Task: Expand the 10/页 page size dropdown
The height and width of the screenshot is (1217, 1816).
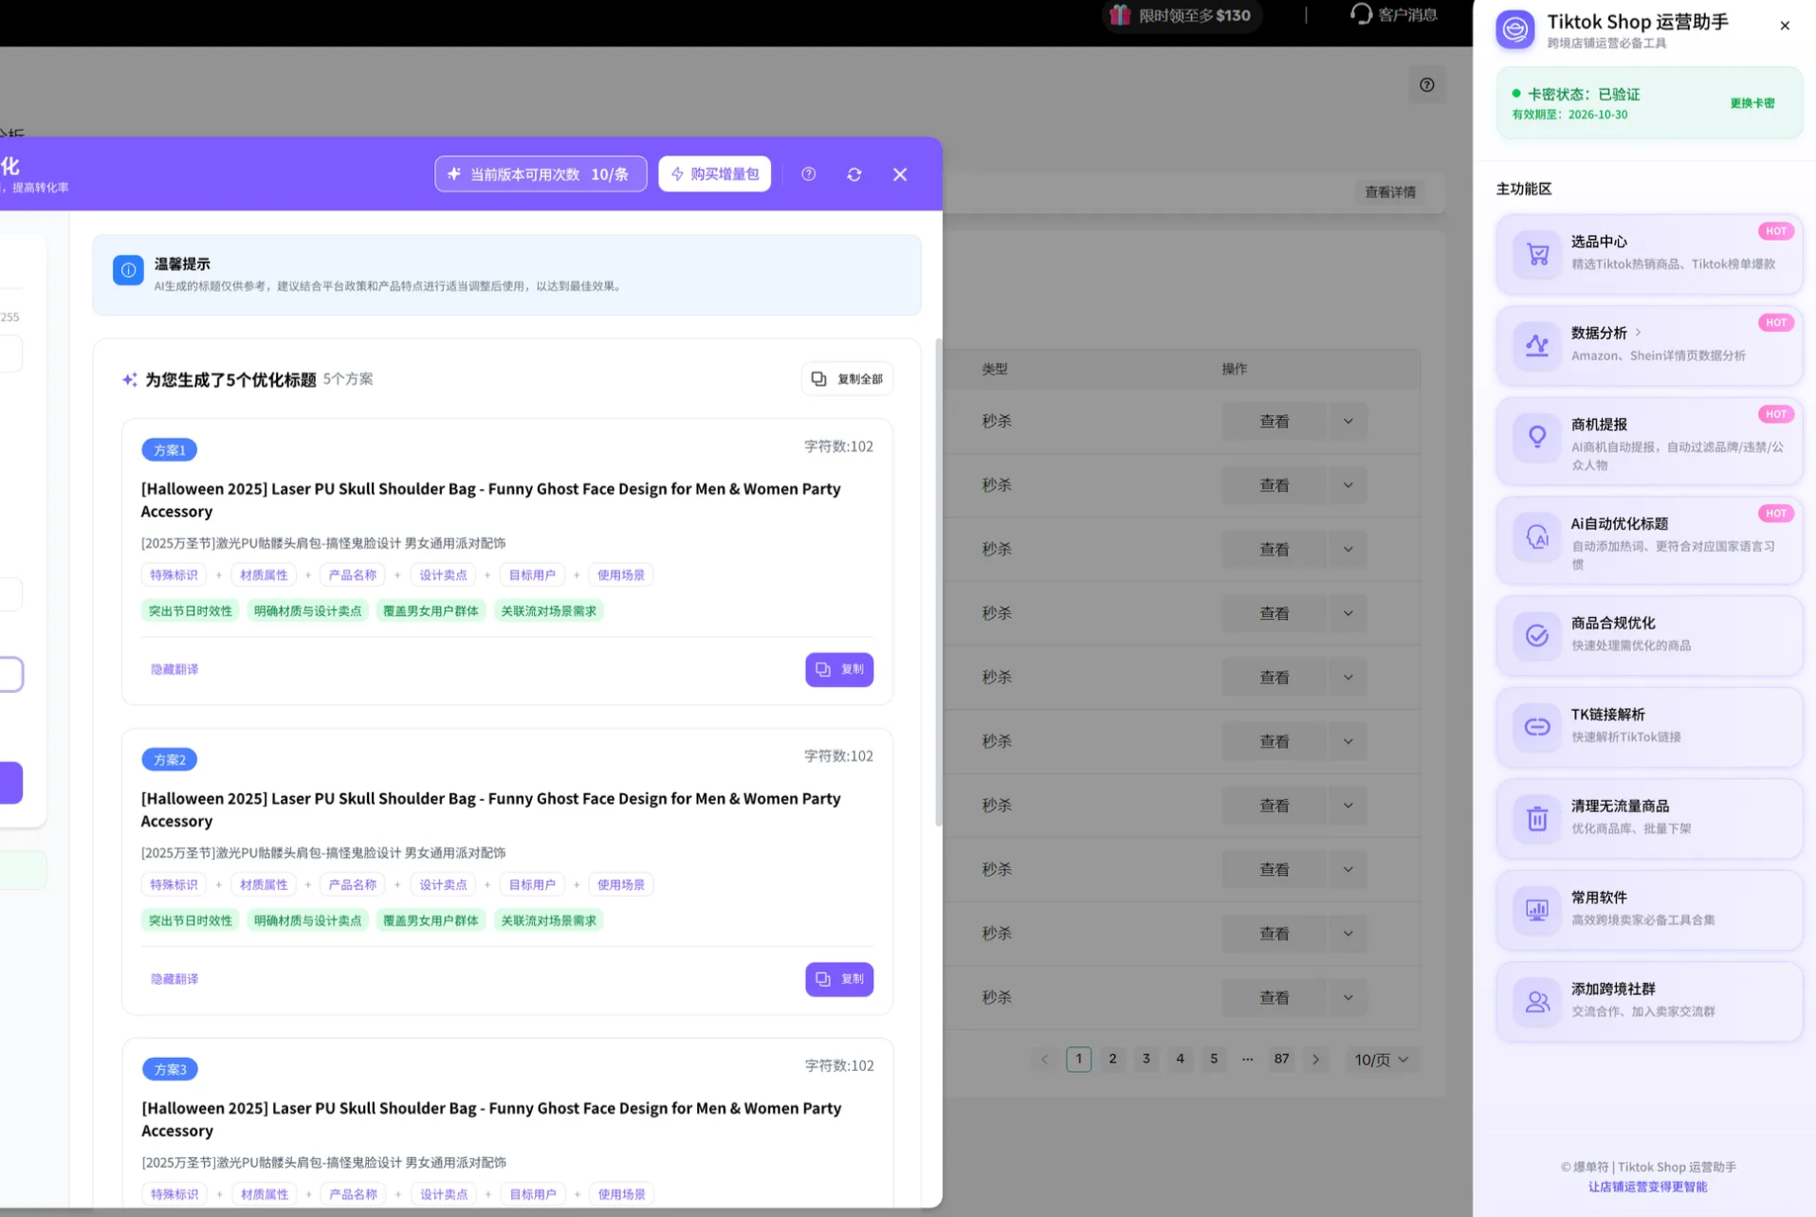Action: click(x=1381, y=1060)
